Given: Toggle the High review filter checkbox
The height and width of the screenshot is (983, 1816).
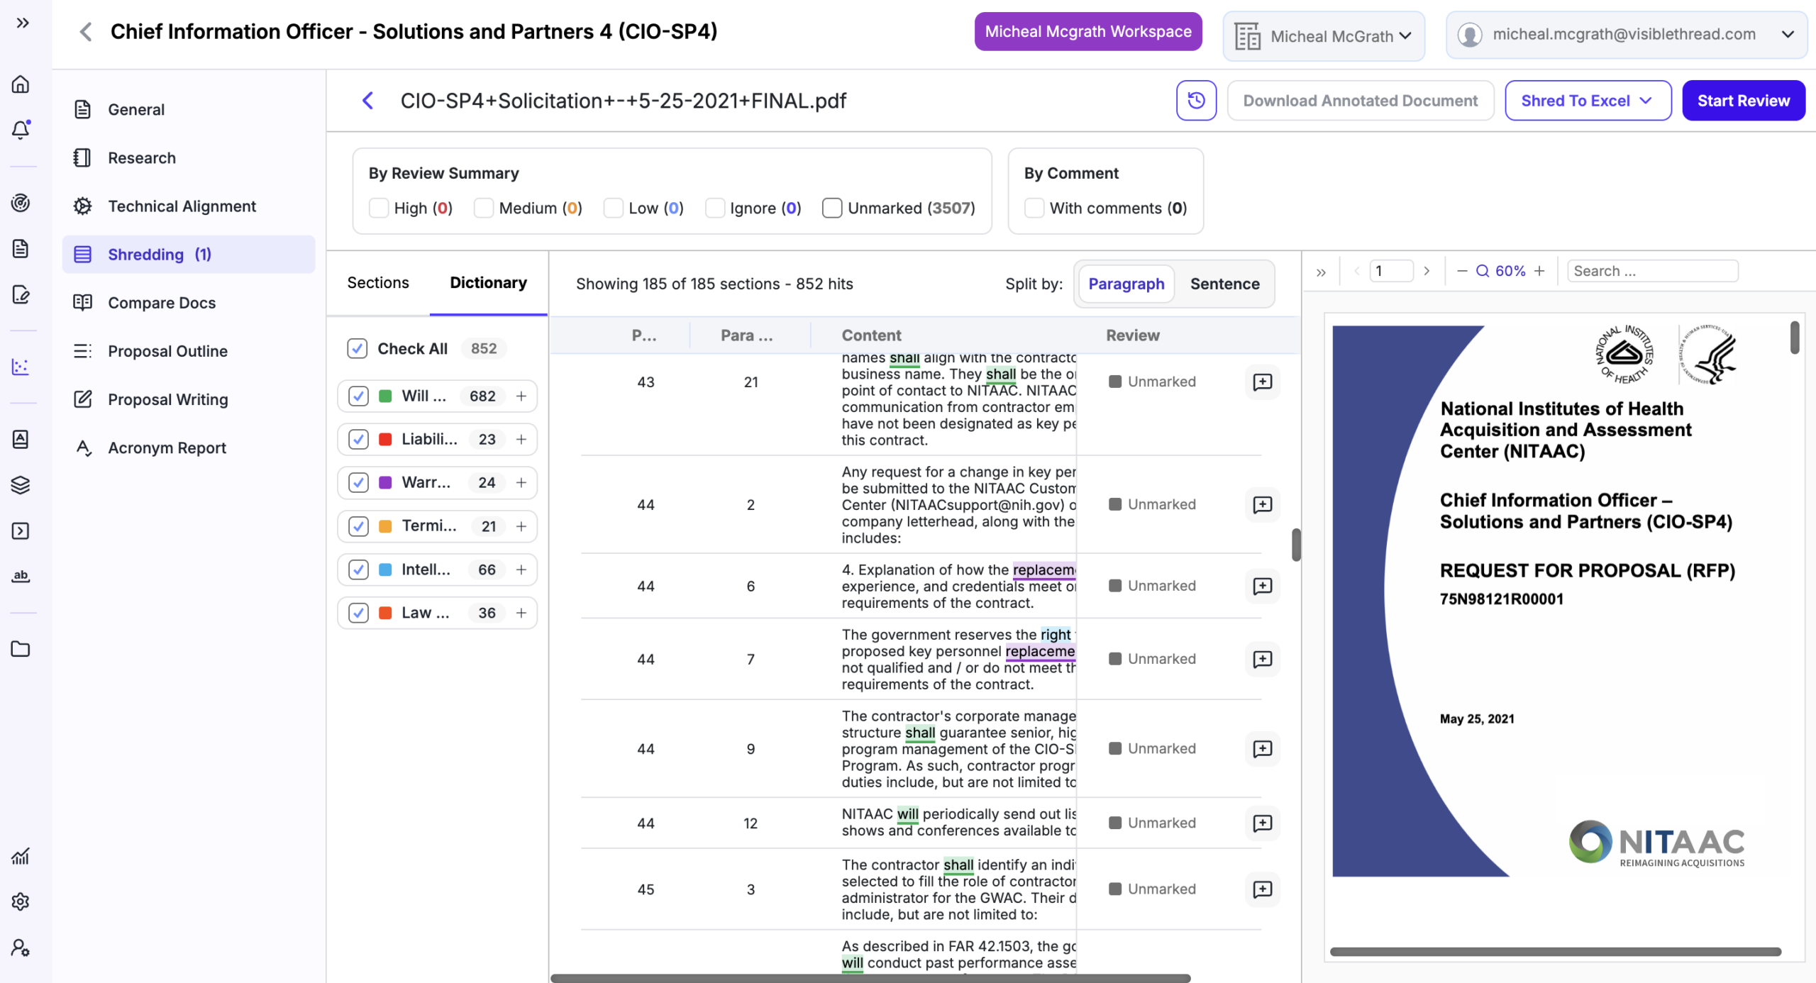Looking at the screenshot, I should [x=379, y=208].
